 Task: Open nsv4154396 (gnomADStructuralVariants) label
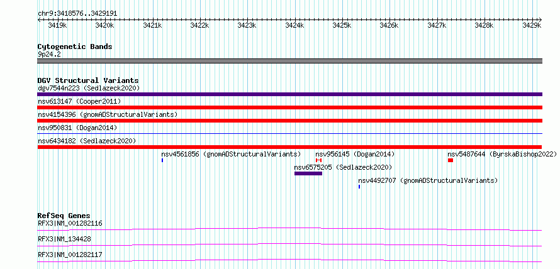[108, 114]
